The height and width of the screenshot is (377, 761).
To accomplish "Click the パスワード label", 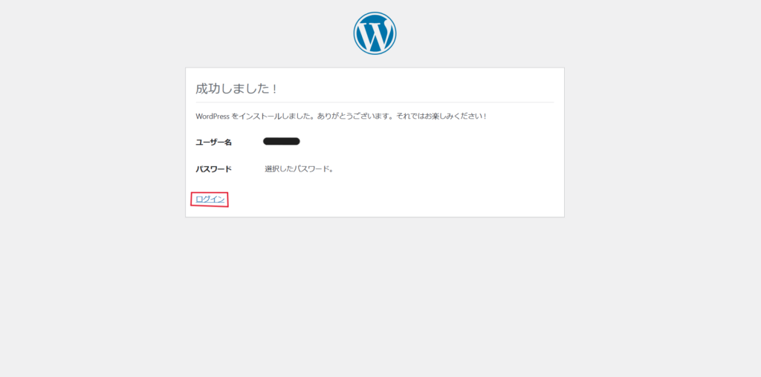I will coord(213,169).
